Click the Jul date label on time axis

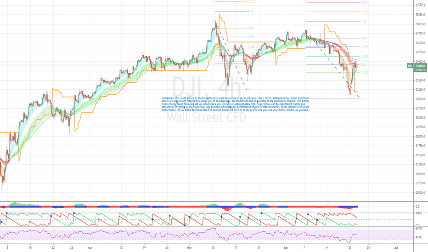[x=396, y=248]
